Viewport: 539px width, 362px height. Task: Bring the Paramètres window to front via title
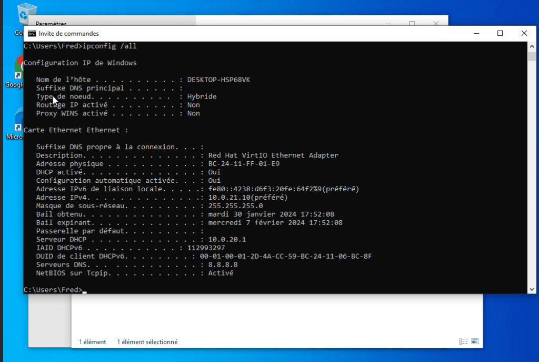pos(51,24)
